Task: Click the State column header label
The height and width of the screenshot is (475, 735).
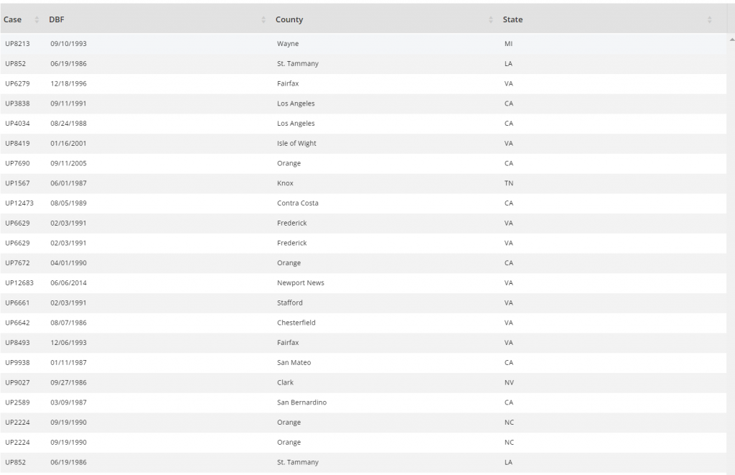Action: 512,20
